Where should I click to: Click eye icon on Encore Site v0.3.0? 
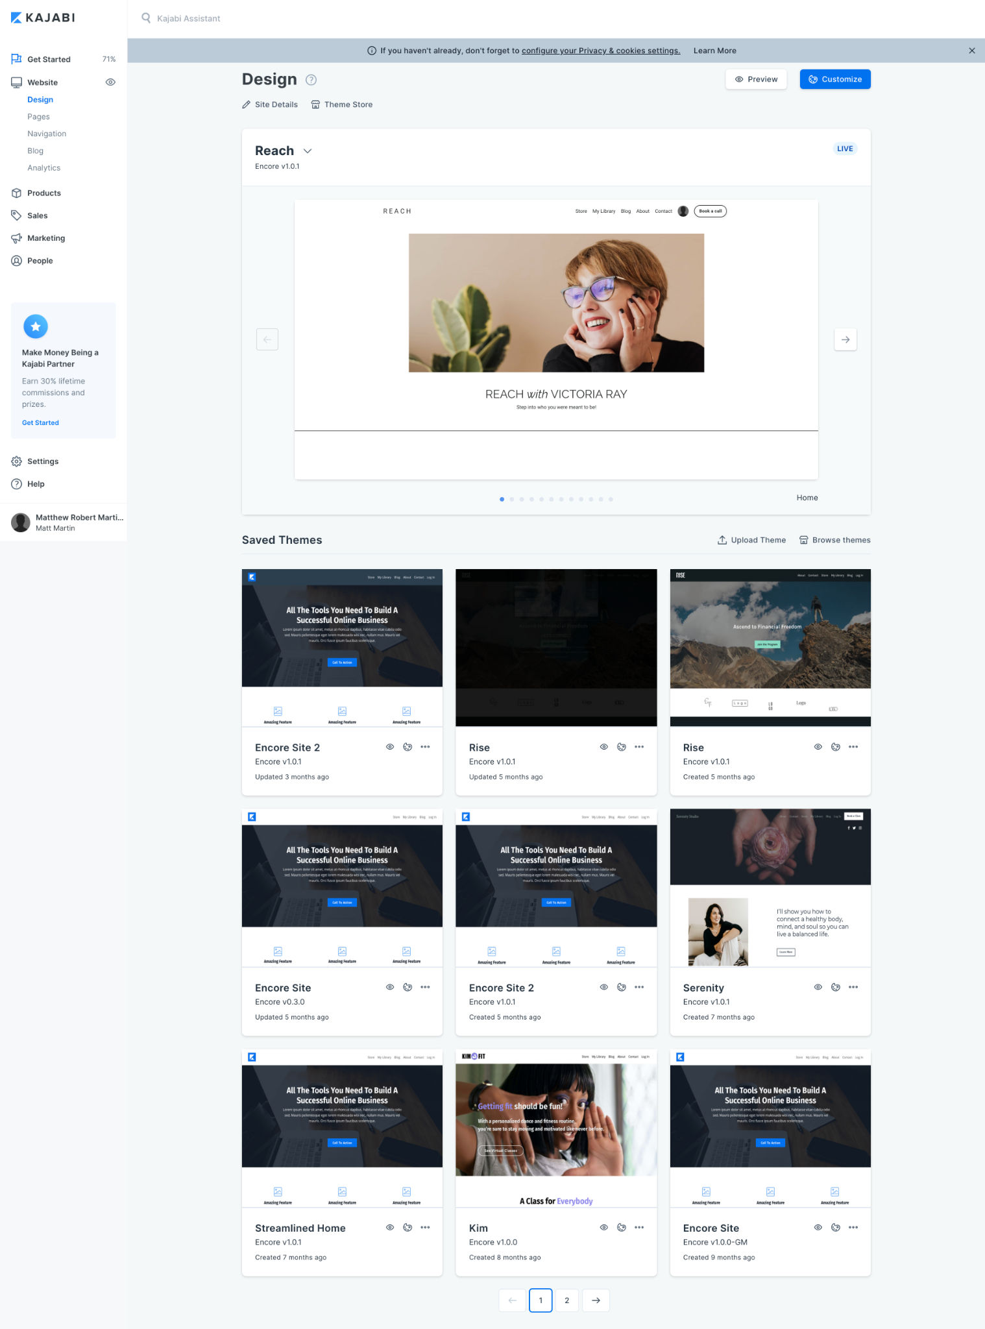(390, 987)
